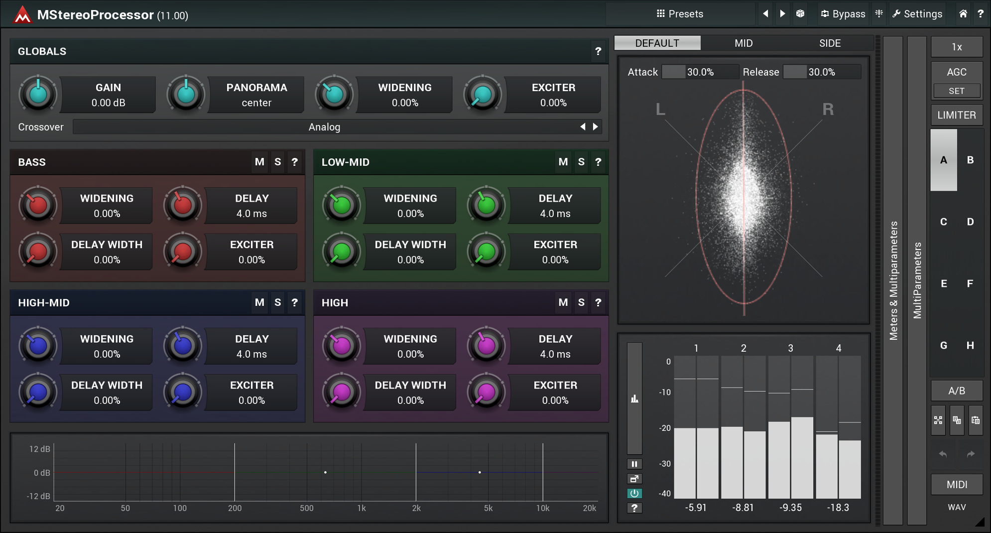Click the channel mode icon beside Bypass
This screenshot has height=533, width=991.
click(x=879, y=14)
